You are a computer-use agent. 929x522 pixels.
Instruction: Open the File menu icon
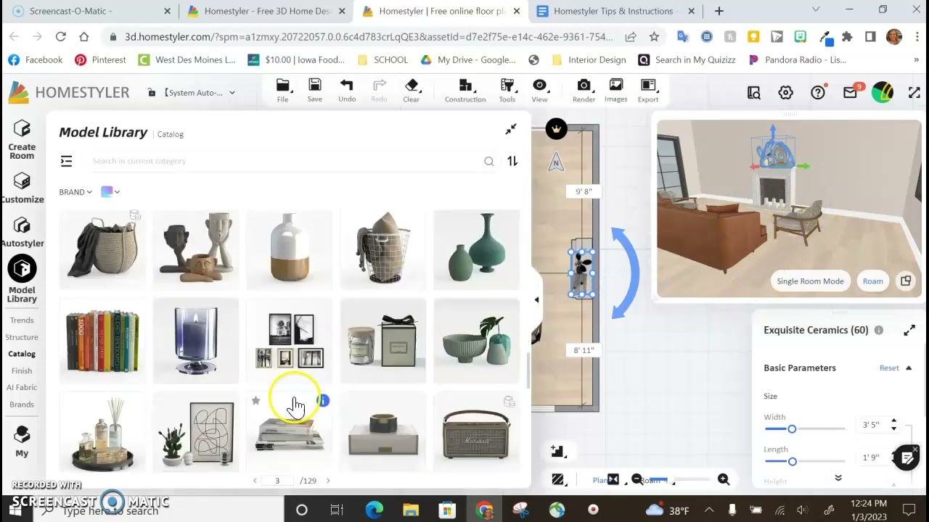(x=282, y=90)
